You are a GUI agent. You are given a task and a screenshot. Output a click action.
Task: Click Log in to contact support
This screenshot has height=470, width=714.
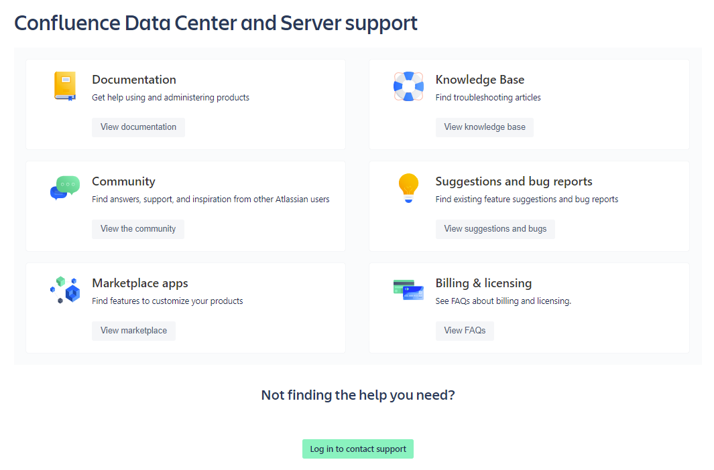point(358,449)
